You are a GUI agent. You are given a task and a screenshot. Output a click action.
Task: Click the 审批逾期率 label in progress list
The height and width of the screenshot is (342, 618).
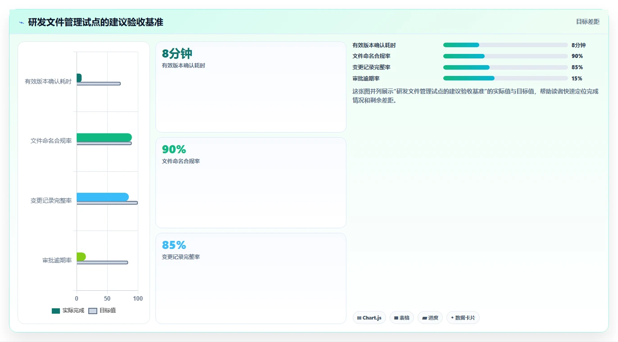(366, 79)
